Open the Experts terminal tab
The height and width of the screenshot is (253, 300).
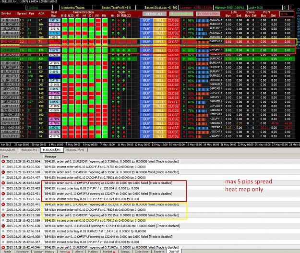[x=159, y=251]
